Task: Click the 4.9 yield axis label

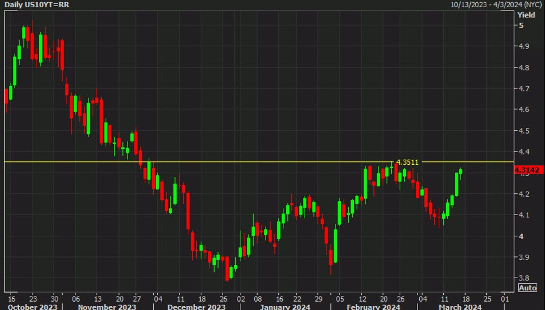Action: [x=524, y=46]
